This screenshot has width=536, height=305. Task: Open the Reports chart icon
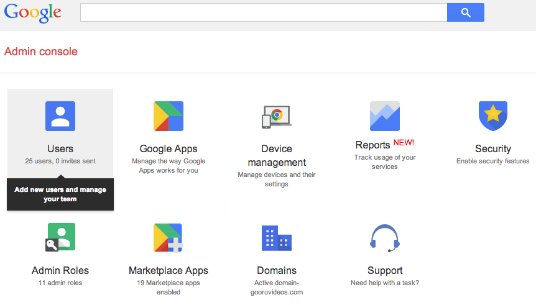point(384,116)
